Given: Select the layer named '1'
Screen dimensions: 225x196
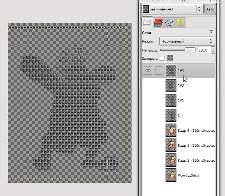Looking at the screenshot, I should (x=179, y=115).
